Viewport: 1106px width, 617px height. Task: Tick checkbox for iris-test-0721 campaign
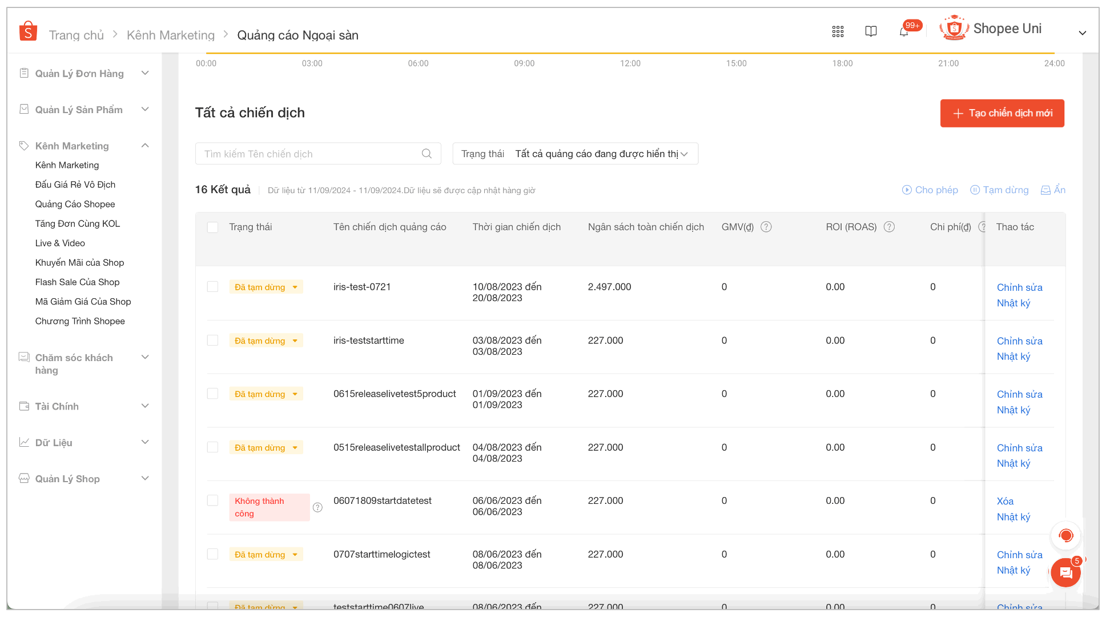point(212,287)
